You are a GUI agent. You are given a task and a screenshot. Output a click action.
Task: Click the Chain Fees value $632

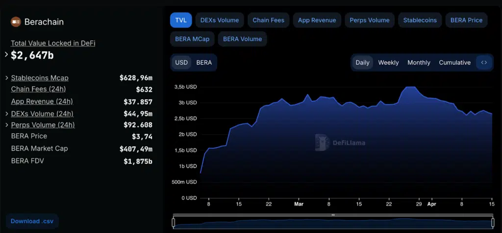click(x=145, y=90)
